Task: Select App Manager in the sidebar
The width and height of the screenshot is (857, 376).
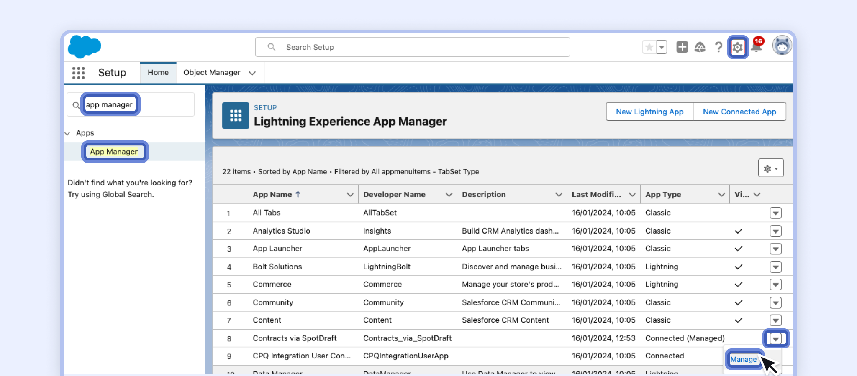Action: point(114,152)
